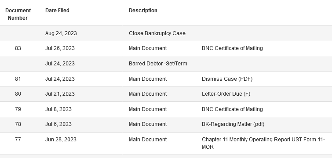Click the Date Filed column header
Screen dimensions: 332x158
pyautogui.click(x=57, y=11)
